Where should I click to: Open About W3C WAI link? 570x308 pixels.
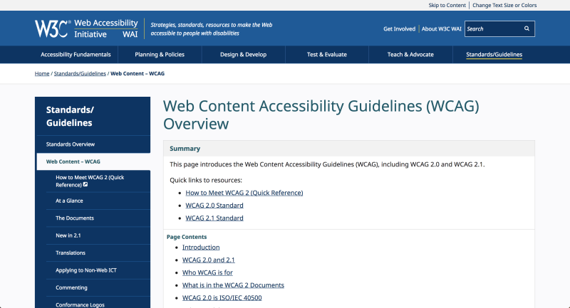441,28
